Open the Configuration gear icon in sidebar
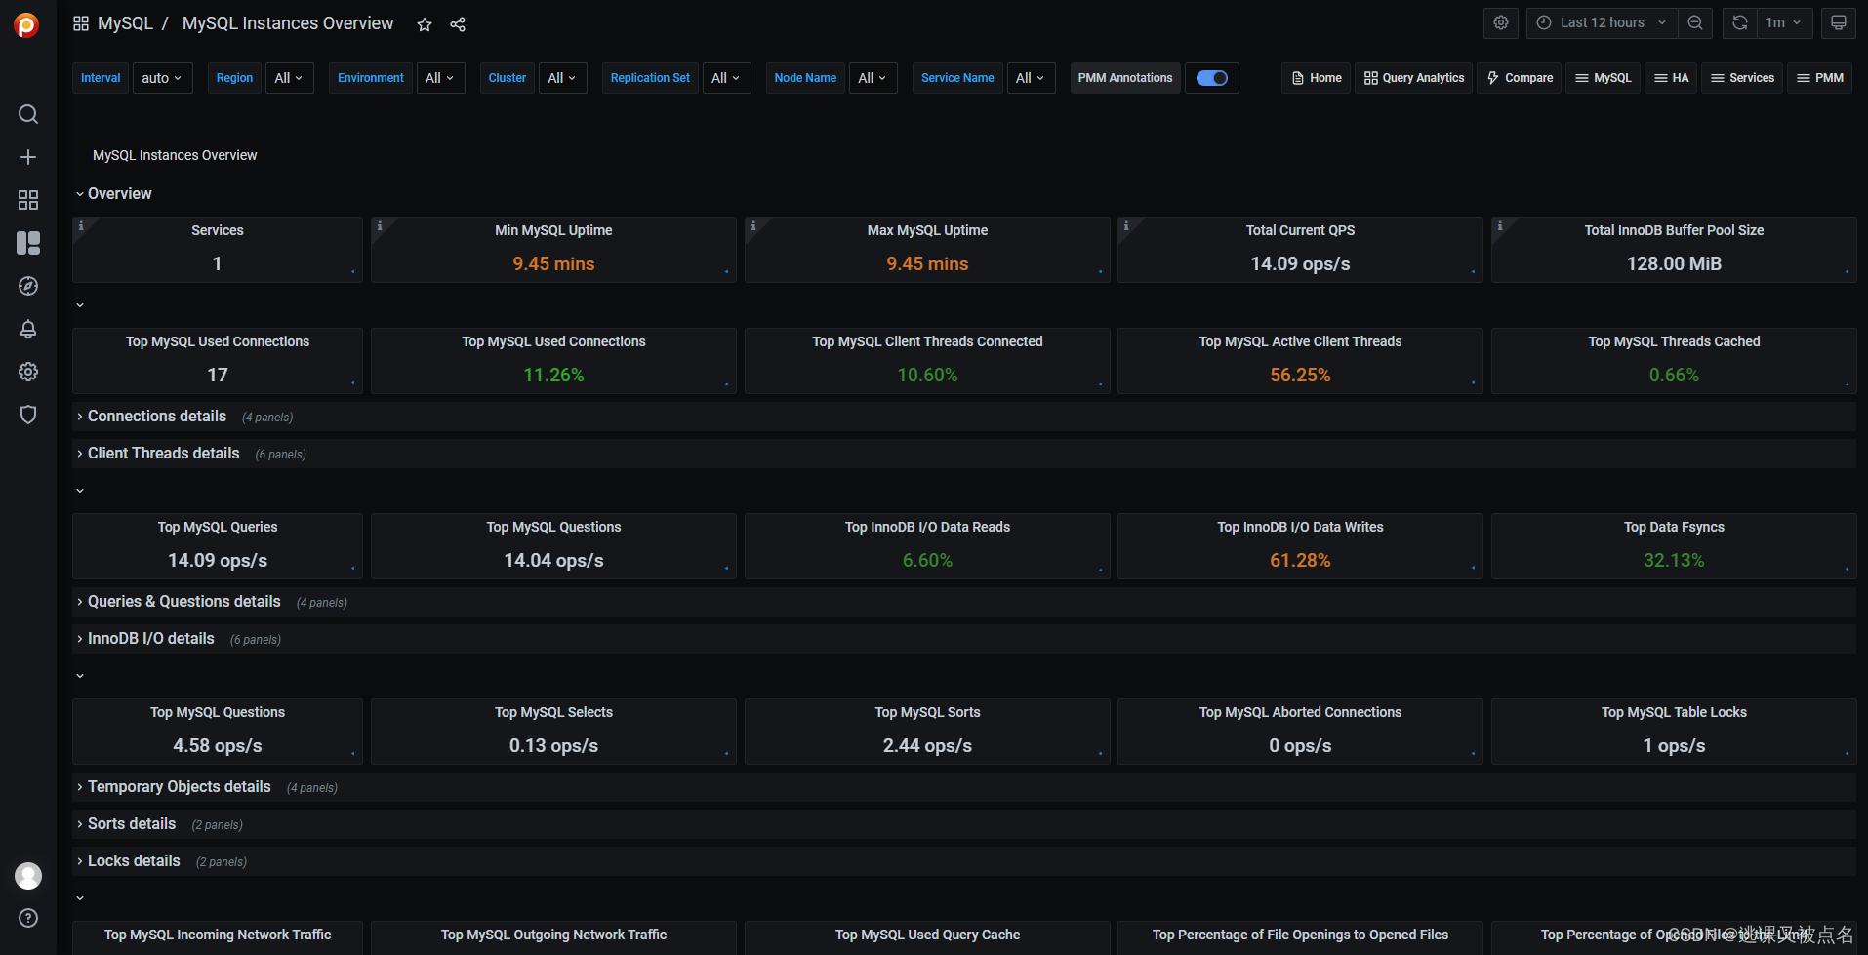Viewport: 1868px width, 955px height. [28, 372]
